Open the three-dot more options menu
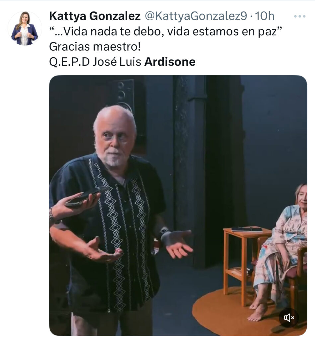315x339 pixels. [x=300, y=16]
